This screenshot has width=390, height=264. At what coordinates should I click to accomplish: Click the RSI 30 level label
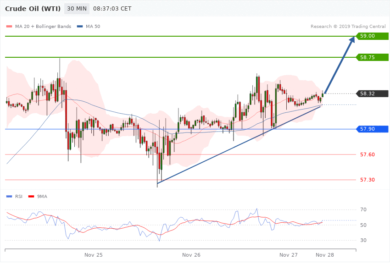click(x=363, y=240)
